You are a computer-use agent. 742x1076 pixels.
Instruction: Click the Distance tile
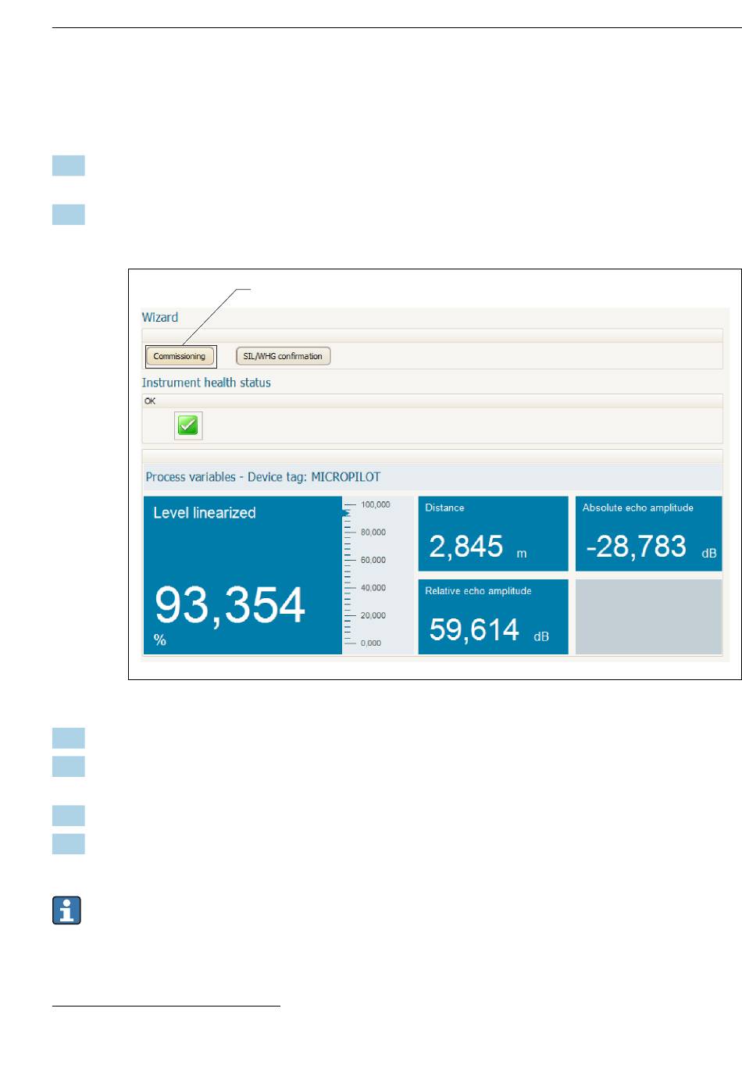pos(493,533)
